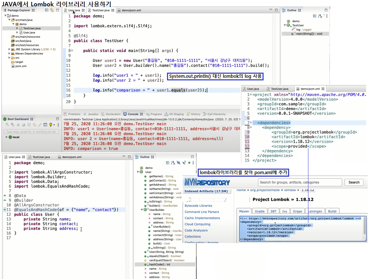
Task: Click the Maven snippet box vertical scrollbar
Action: (364, 225)
